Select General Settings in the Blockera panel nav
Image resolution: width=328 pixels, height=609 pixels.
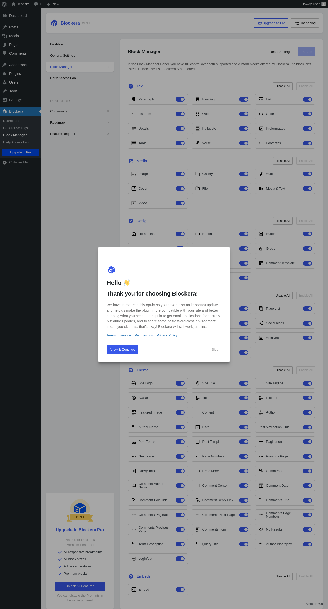tap(80, 56)
